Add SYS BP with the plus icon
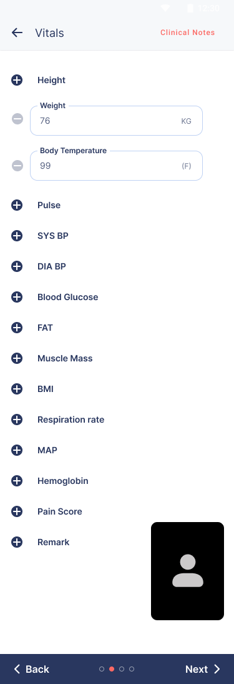 click(17, 236)
